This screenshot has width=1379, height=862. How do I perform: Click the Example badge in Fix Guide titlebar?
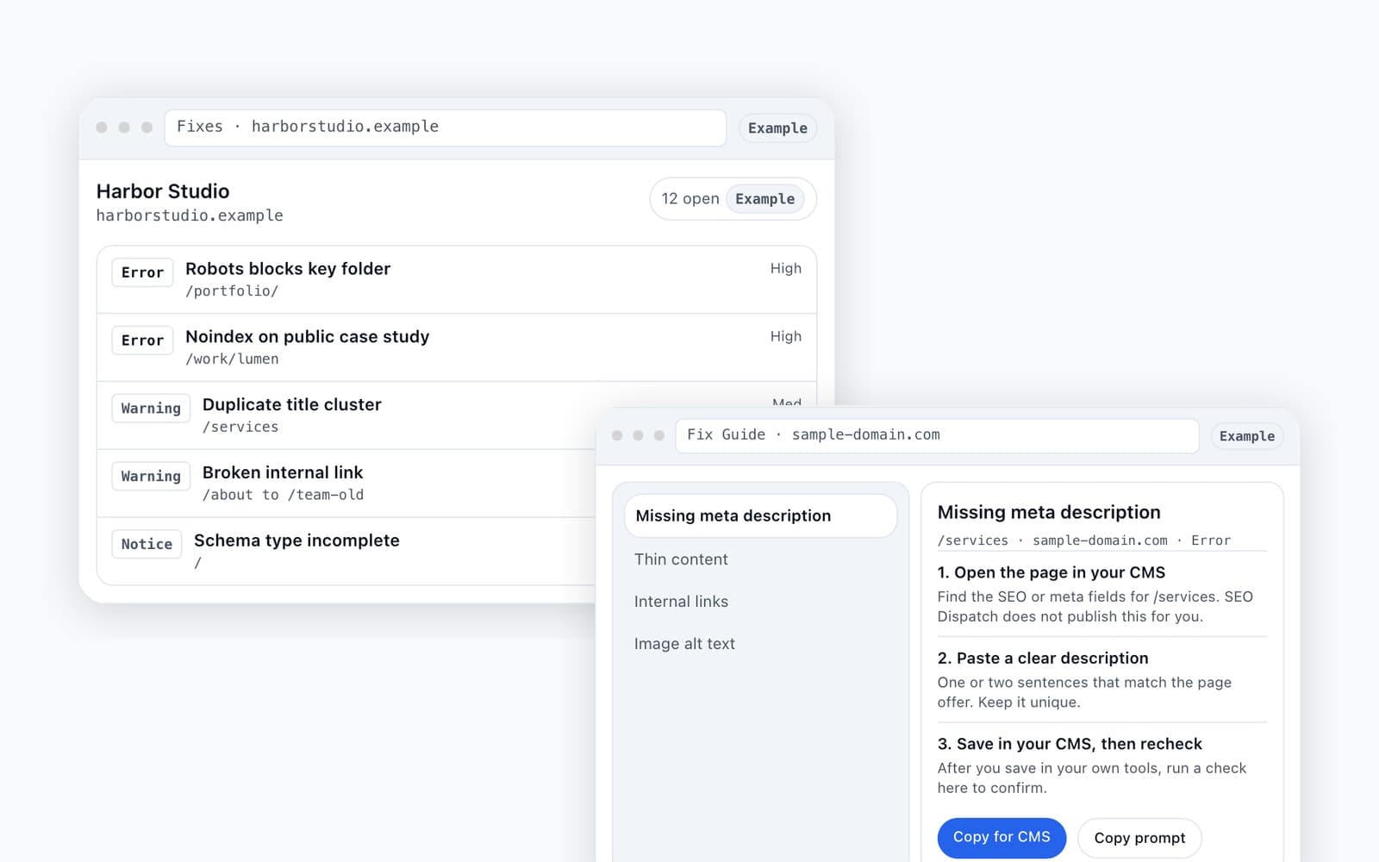(x=1247, y=436)
